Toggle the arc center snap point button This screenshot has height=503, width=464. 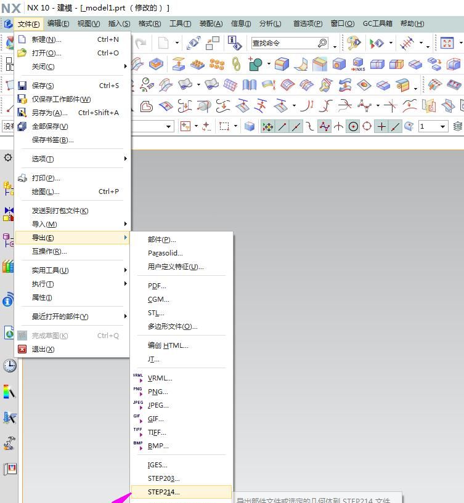(x=353, y=126)
